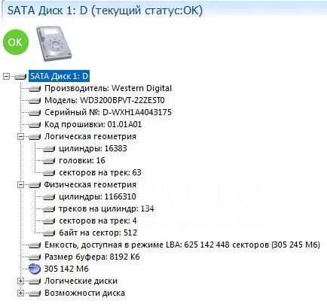Click the icon beside Код прошивки row
Viewport: 327px width, 307px height.
coord(35,124)
